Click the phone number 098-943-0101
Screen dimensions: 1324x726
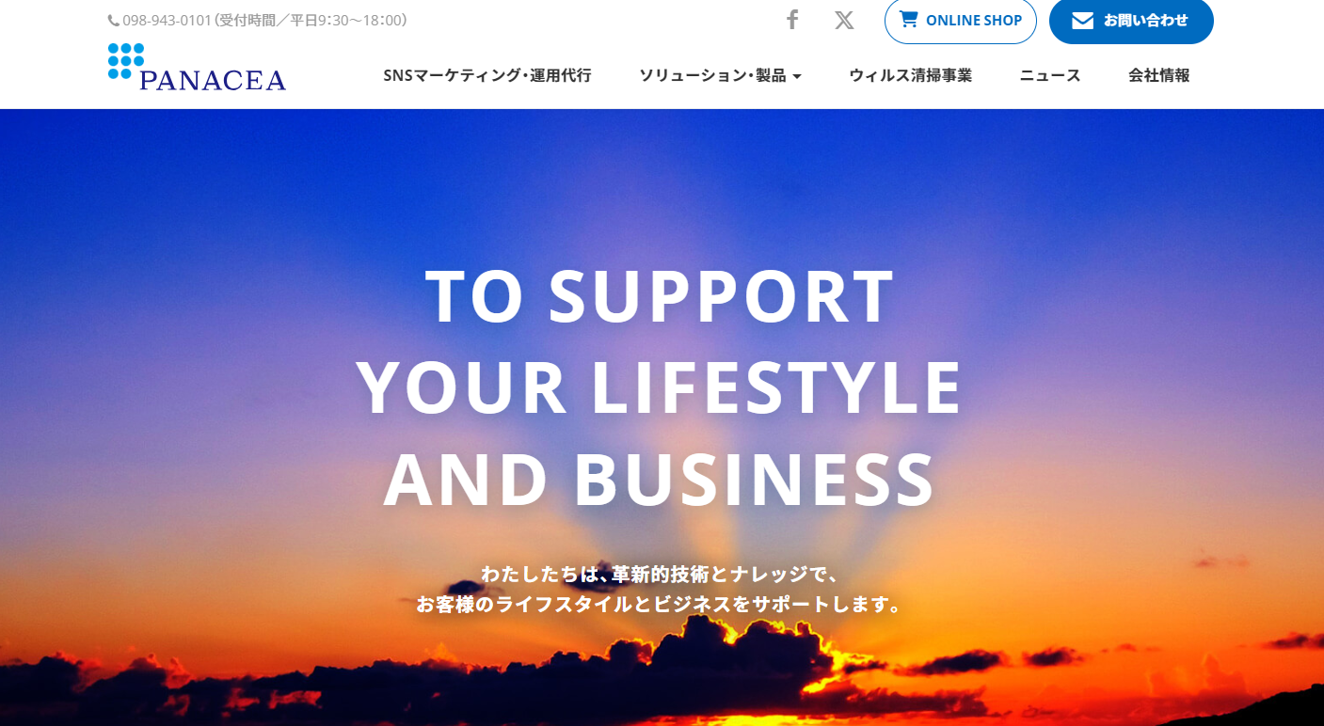[167, 21]
